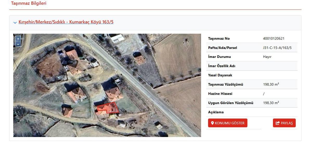Click the KONUMU GÖSTER button
The image size is (312, 143).
pos(228,123)
